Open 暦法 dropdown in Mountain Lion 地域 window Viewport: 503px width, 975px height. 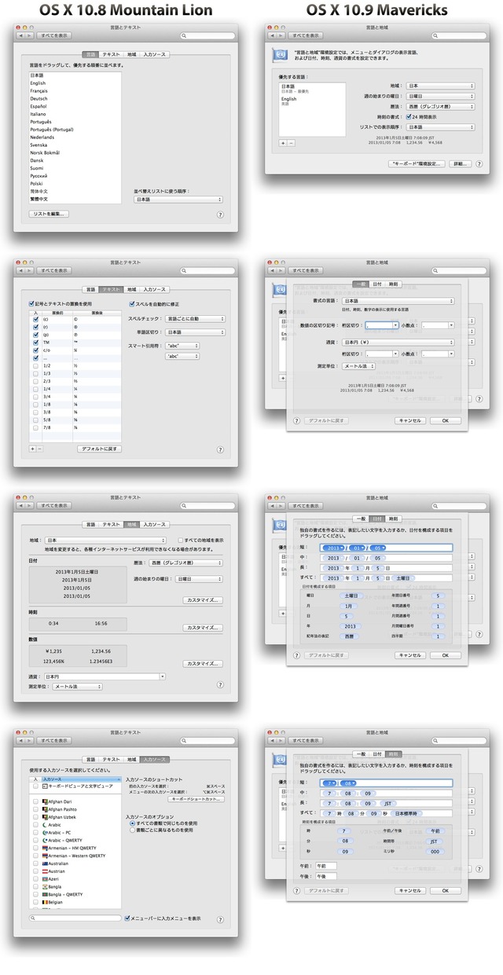(x=185, y=563)
